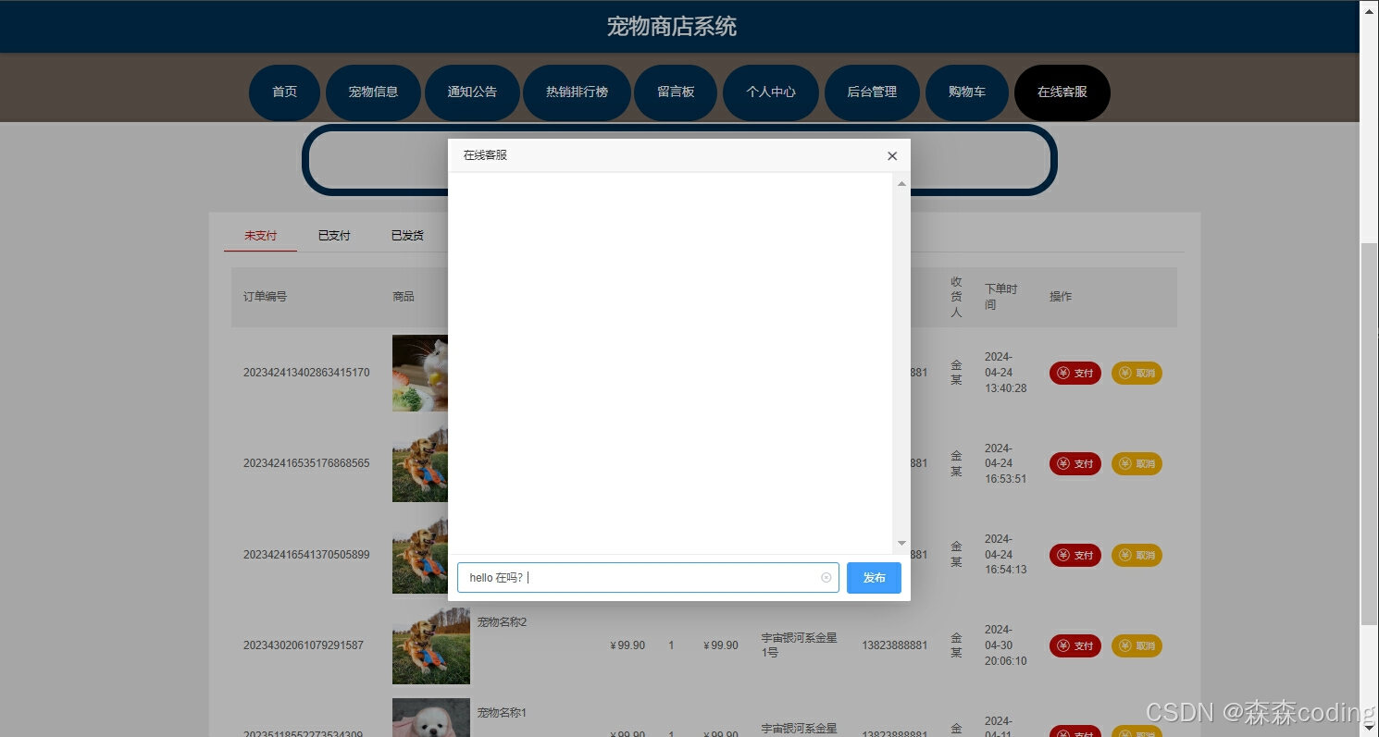Switch to the 已发货 orders tab
The height and width of the screenshot is (737, 1379).
pos(407,236)
